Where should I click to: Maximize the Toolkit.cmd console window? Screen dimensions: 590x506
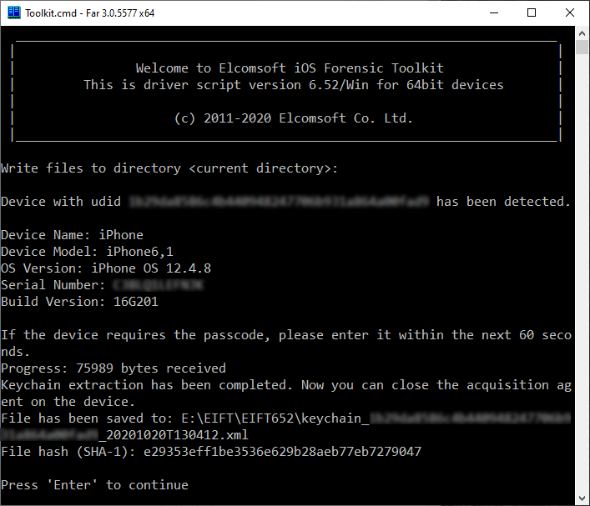[x=532, y=13]
